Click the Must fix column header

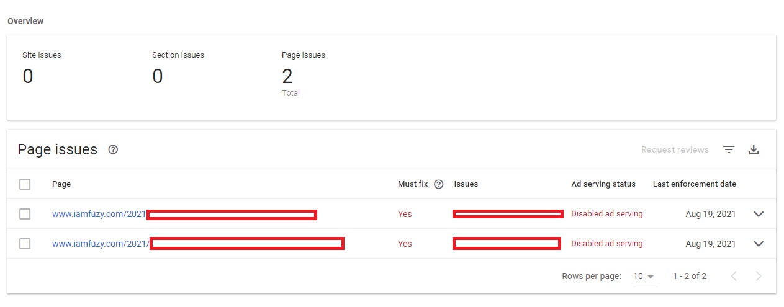click(x=413, y=184)
